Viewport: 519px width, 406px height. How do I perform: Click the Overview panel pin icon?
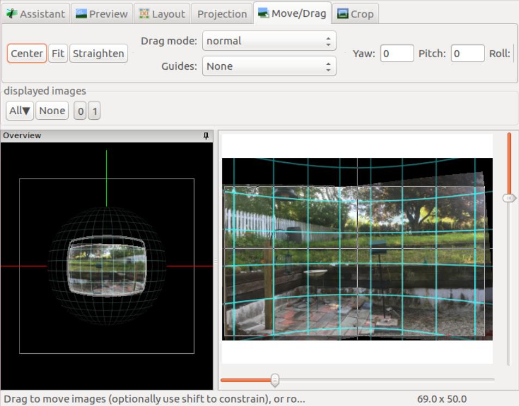click(206, 136)
